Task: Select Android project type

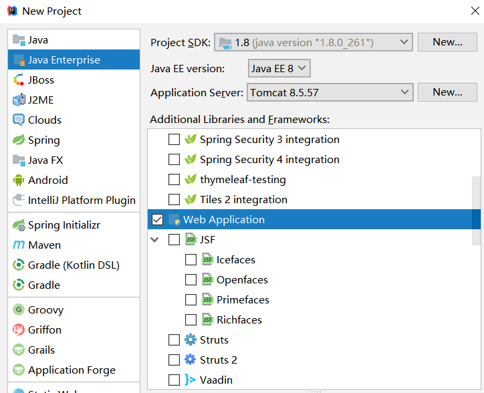Action: [74, 180]
